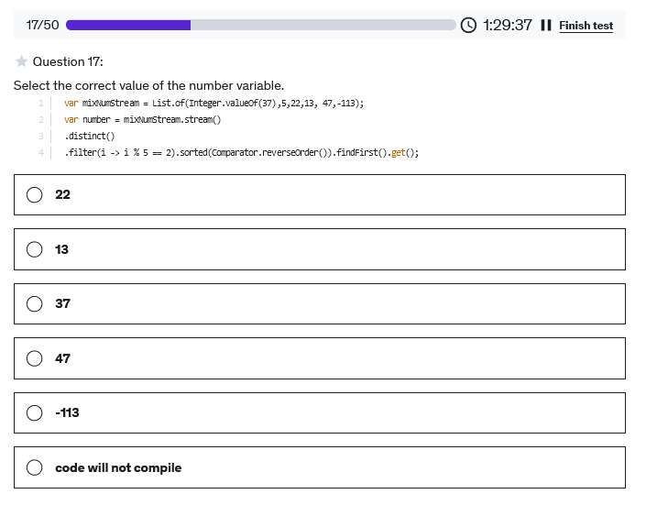Image resolution: width=646 pixels, height=527 pixels.
Task: Bookmark Question 17 with the star icon
Action: pos(21,61)
